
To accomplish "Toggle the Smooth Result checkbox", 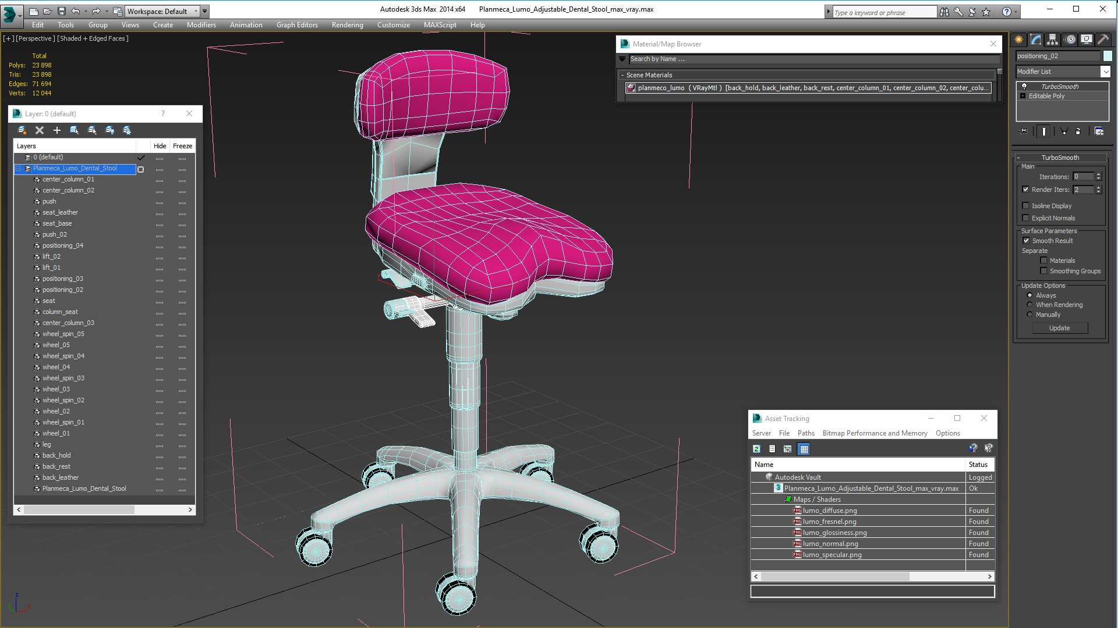I will 1026,241.
